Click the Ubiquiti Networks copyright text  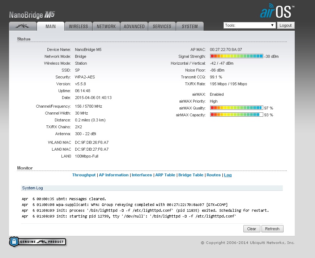pyautogui.click(x=248, y=242)
